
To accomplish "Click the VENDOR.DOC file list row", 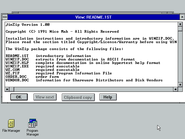I will [x=84, y=80].
